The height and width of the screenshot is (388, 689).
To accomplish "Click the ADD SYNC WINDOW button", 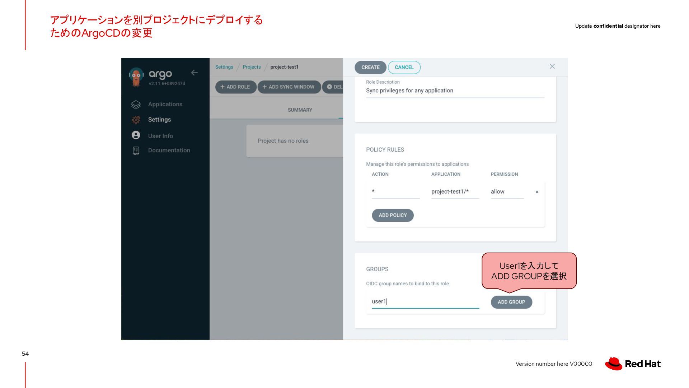I will [289, 87].
